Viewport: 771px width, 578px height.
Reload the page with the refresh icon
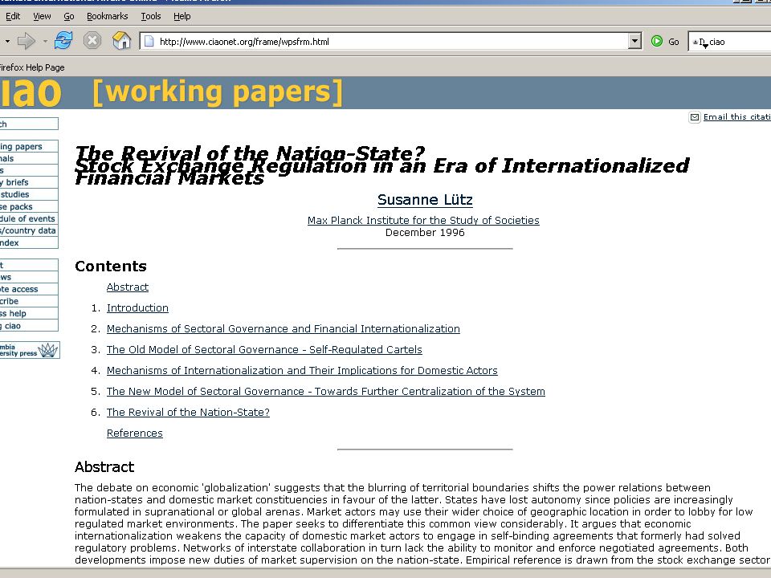point(63,40)
